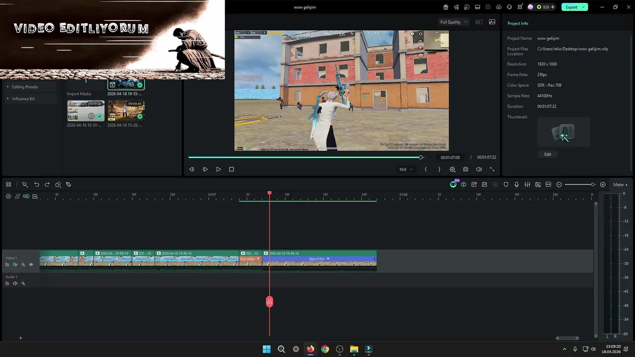635x357 pixels.
Task: Click the layout monitor icon in title bar
Action: [478, 7]
